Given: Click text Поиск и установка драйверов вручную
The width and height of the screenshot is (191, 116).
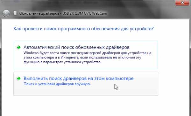Looking at the screenshot, I should (57, 84).
